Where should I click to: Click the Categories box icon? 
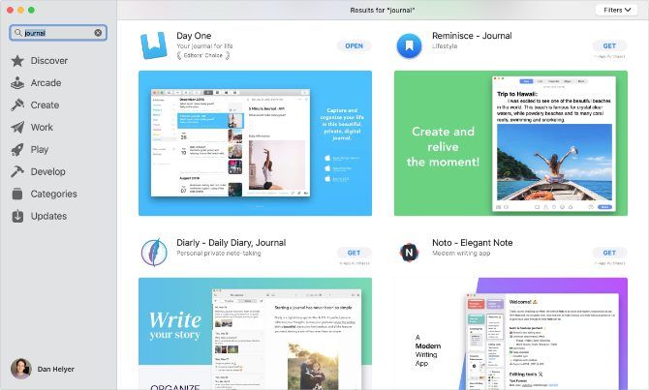[x=17, y=194]
